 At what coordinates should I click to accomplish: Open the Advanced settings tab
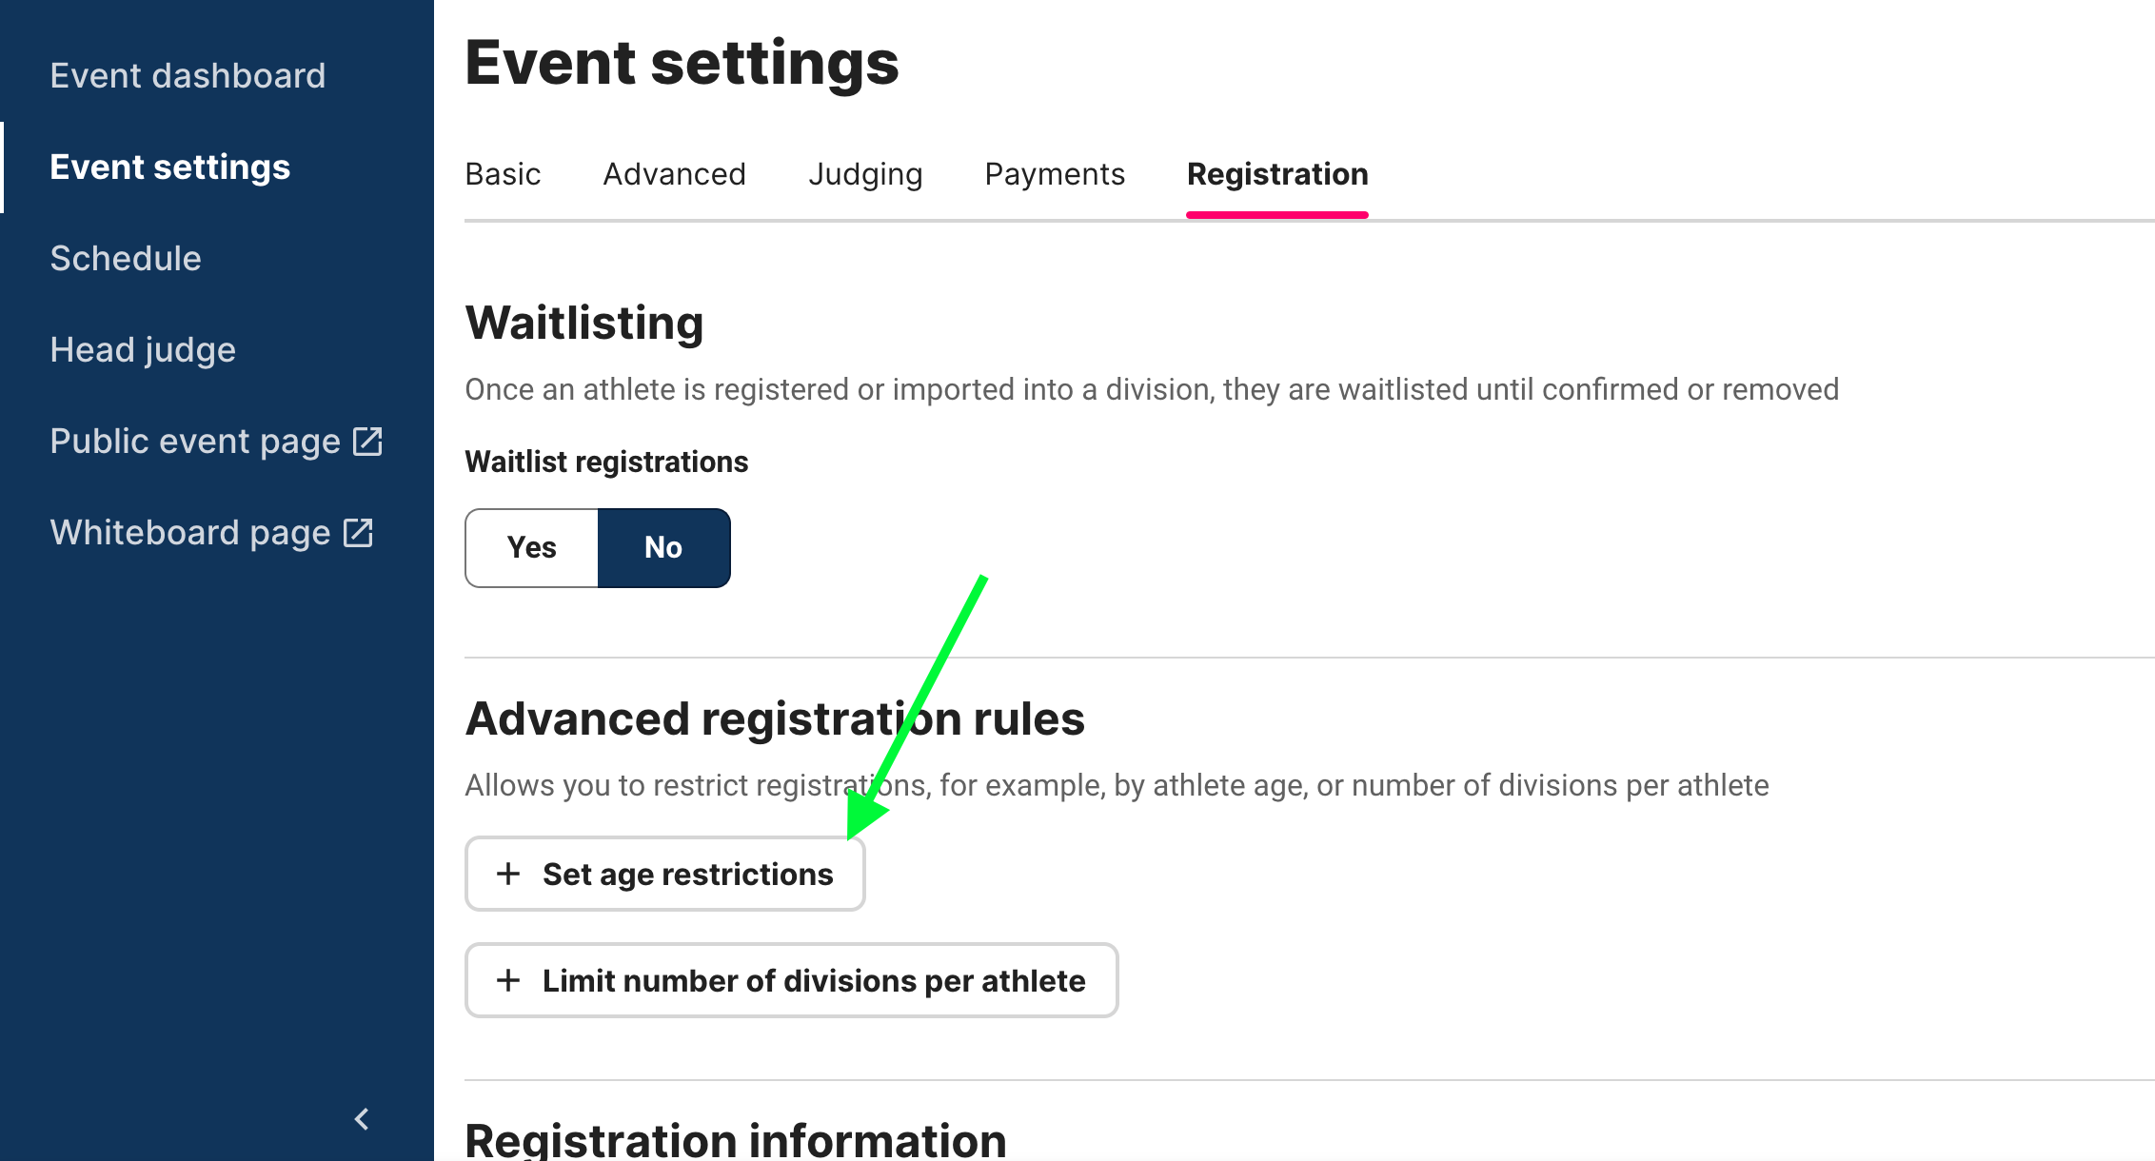674,174
